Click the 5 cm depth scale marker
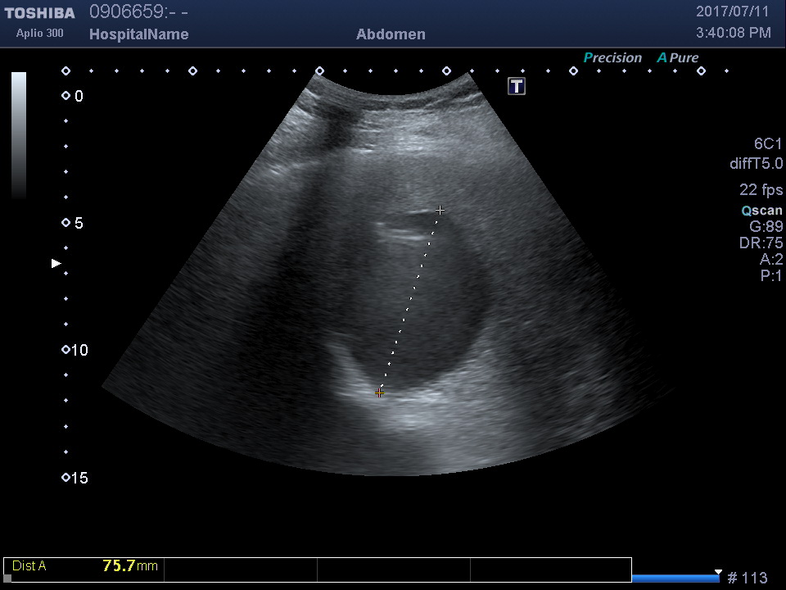 [66, 223]
